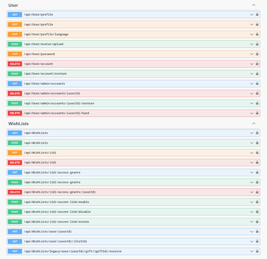This screenshot has height=259, width=267.
Task: Click path text /api/User/password
Action: tap(39, 54)
